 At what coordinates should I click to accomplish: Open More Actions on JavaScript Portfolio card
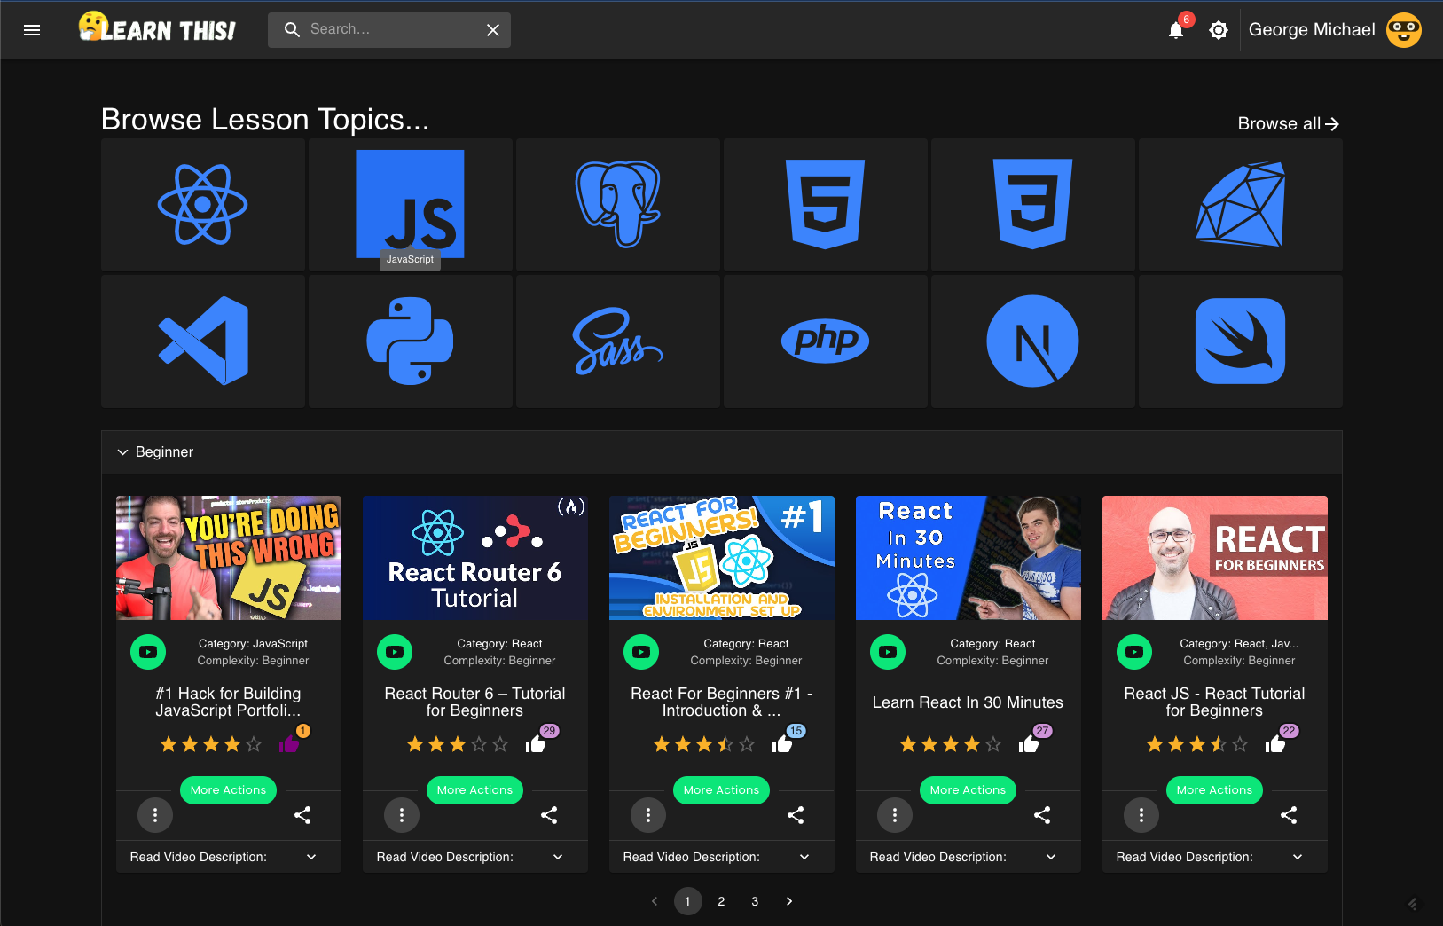point(228,790)
